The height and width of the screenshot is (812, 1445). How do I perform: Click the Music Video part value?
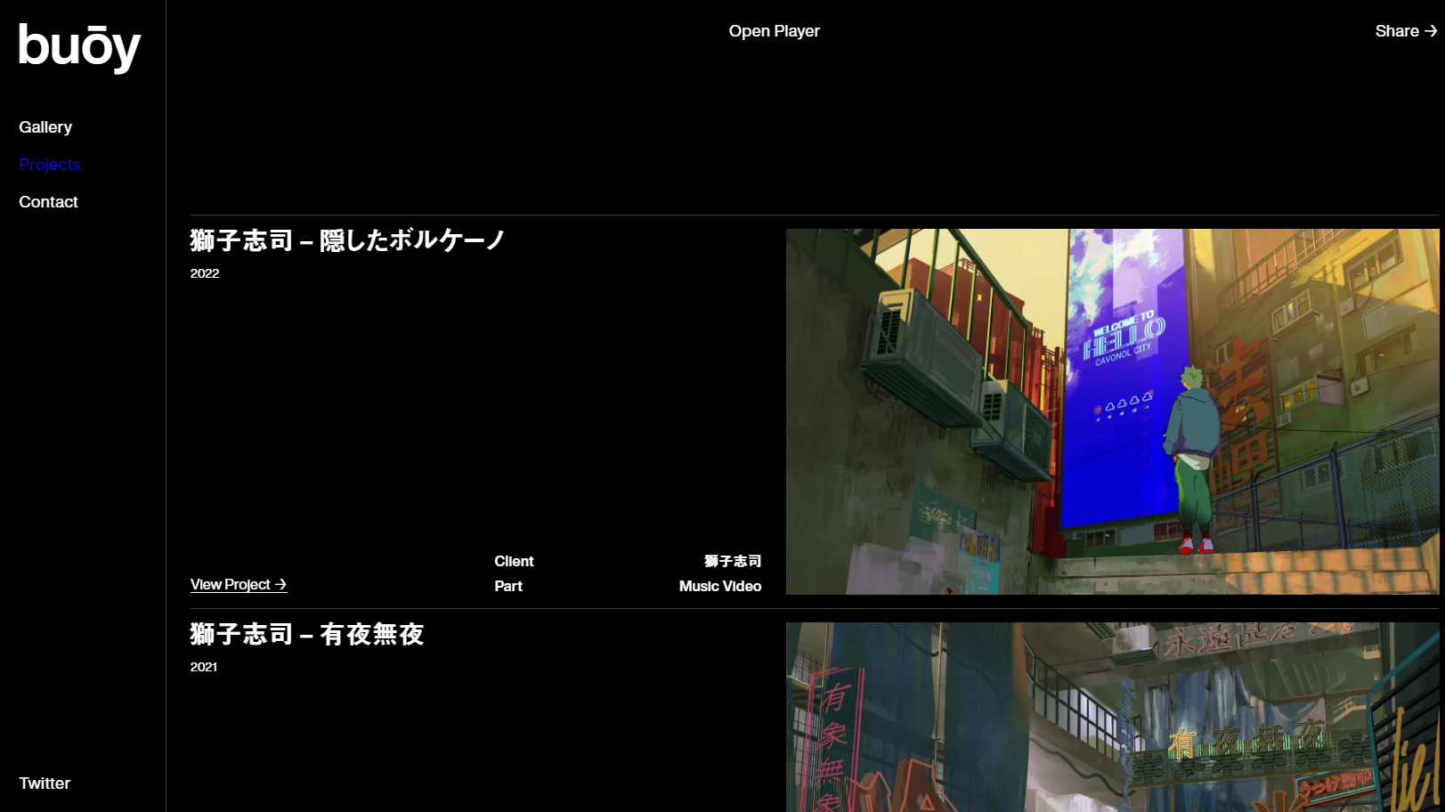click(x=720, y=586)
